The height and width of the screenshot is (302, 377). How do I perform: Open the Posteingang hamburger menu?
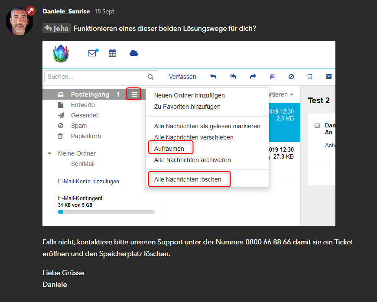(x=134, y=94)
